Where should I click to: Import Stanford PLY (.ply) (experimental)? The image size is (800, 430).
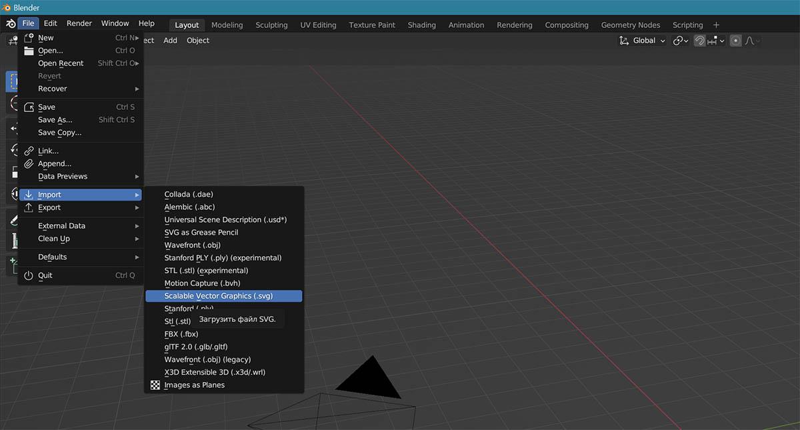[224, 258]
